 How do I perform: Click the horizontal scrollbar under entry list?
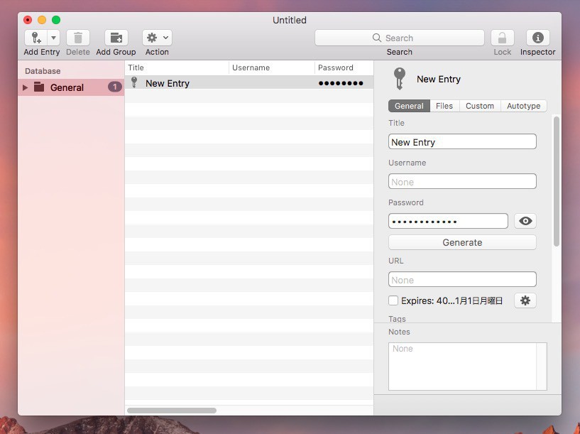172,411
